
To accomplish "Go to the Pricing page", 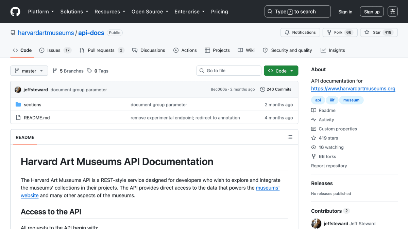I will point(219,12).
